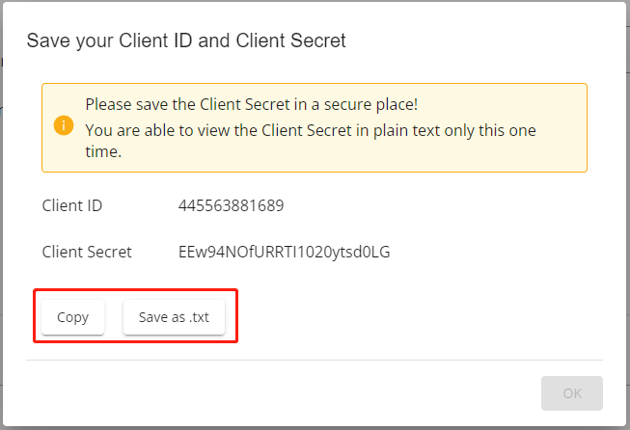Click the "Client ID" field label

click(72, 205)
